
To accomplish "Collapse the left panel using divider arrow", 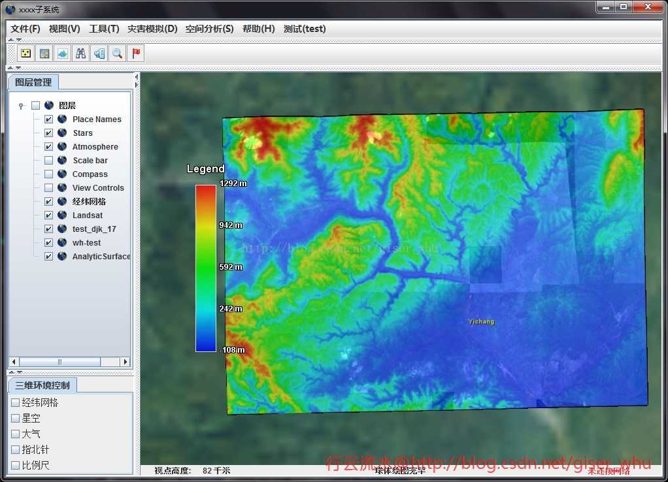I will (x=137, y=76).
